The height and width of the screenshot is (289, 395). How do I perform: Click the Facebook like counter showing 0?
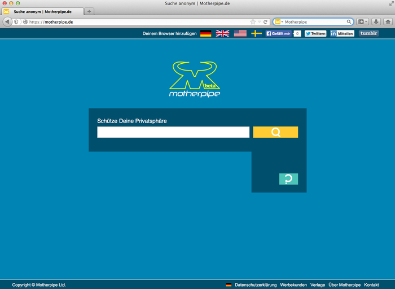[x=297, y=33]
